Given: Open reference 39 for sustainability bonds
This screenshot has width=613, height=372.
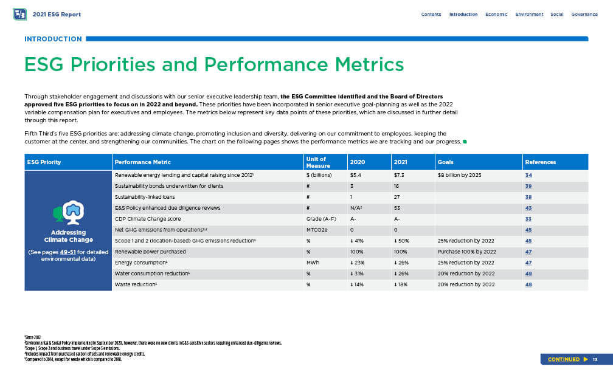Looking at the screenshot, I should coord(528,186).
